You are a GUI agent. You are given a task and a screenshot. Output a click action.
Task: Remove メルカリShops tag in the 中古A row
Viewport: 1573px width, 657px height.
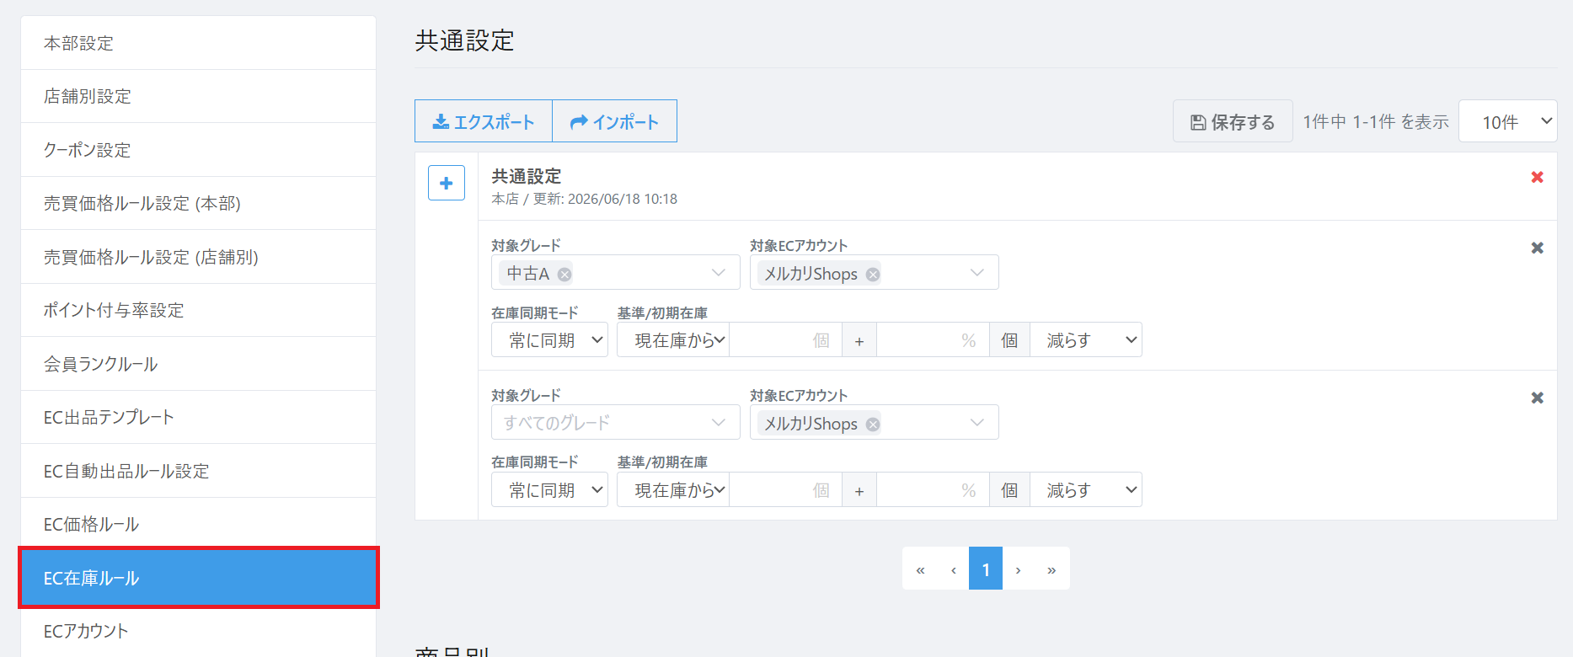point(873,274)
